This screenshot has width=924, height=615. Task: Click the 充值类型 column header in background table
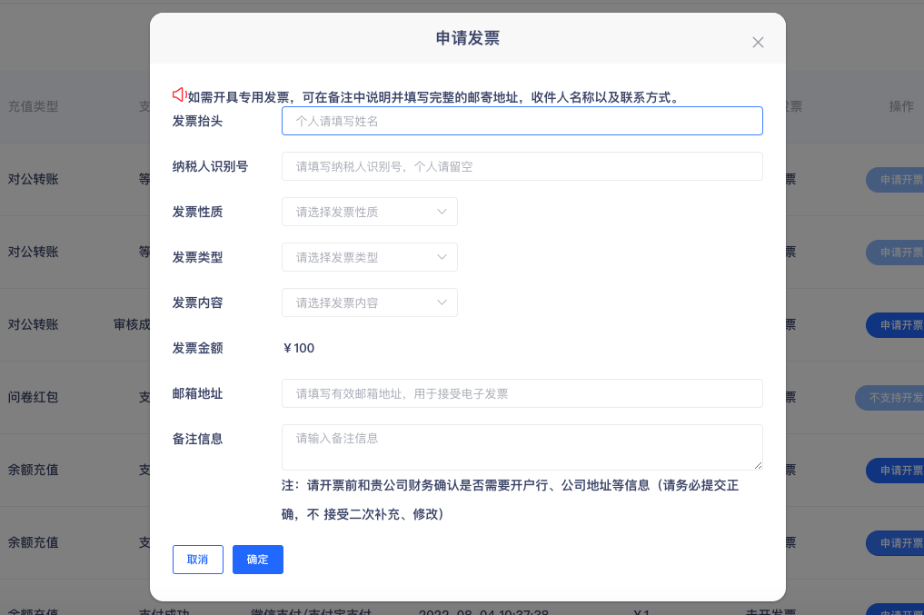pos(33,106)
